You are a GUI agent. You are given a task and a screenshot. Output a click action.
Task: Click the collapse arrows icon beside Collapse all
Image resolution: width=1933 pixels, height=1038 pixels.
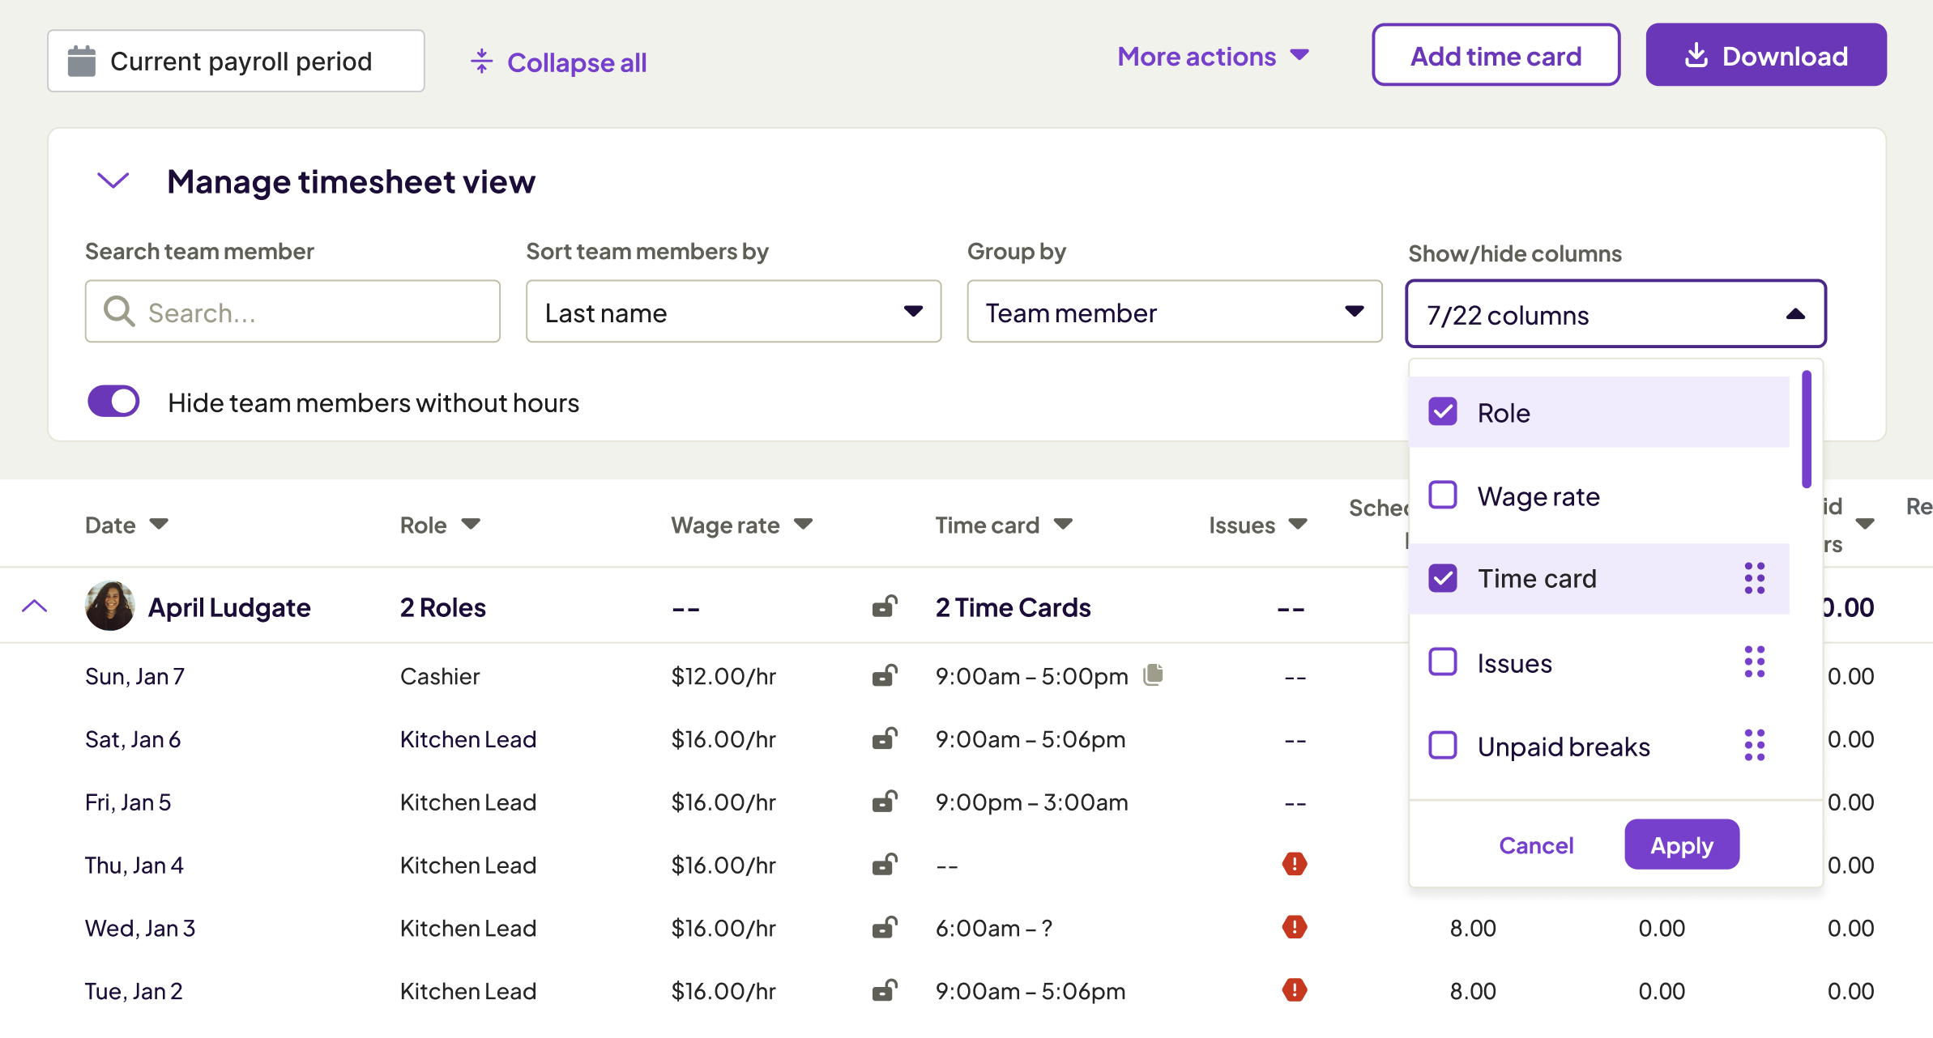(482, 62)
